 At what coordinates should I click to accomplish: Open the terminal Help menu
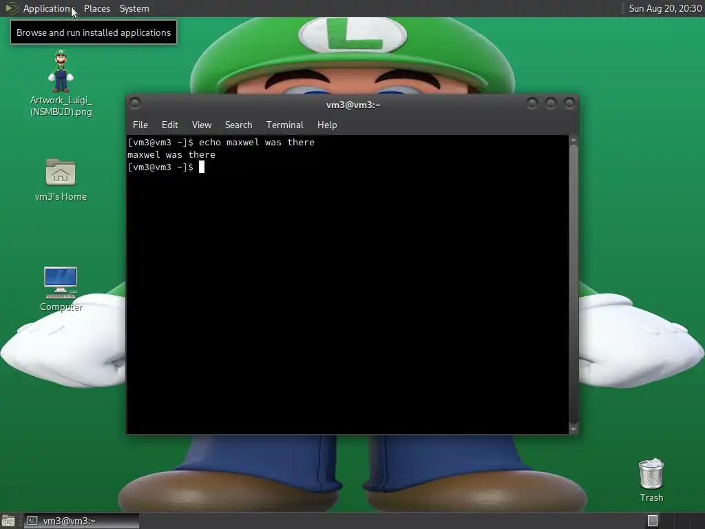pos(327,125)
